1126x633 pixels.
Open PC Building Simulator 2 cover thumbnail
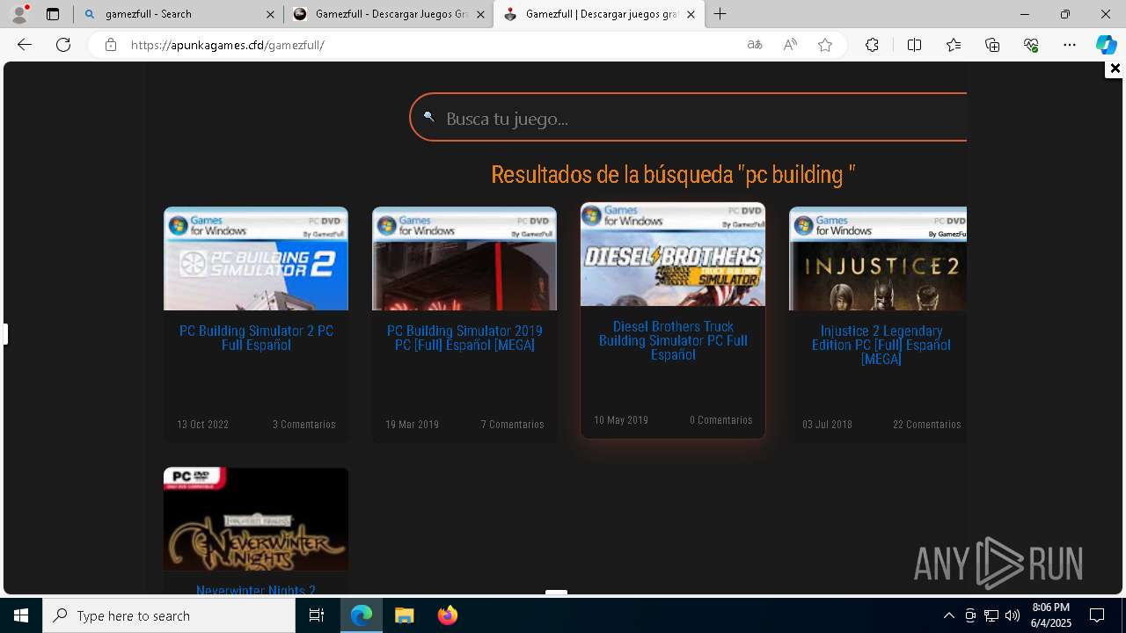pyautogui.click(x=256, y=258)
